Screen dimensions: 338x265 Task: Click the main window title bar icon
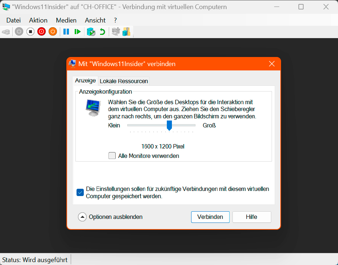click(x=6, y=7)
